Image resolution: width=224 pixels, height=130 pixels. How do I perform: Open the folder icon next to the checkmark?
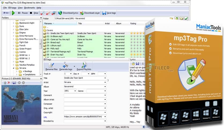click(182, 19)
